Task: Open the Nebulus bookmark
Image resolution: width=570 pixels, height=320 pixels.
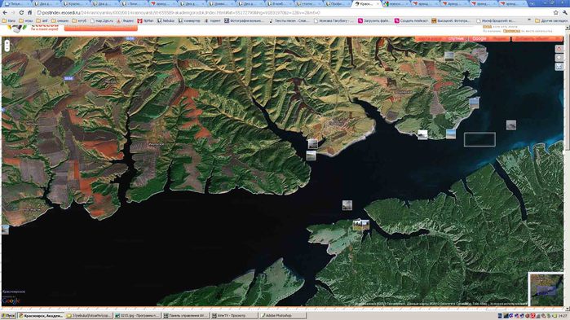Action: point(166,21)
